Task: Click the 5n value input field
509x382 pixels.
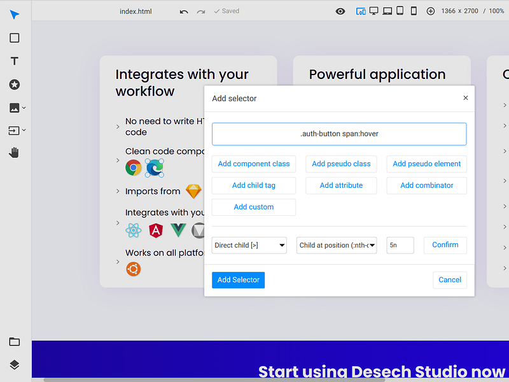Action: pyautogui.click(x=400, y=245)
